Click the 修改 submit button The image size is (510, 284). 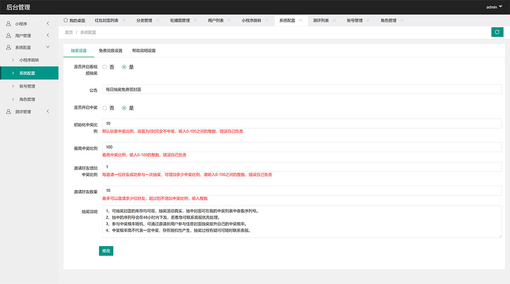(106, 251)
